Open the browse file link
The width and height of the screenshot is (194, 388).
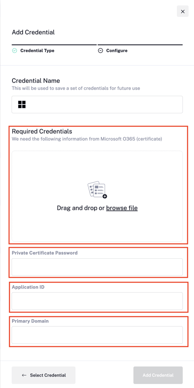[122, 208]
